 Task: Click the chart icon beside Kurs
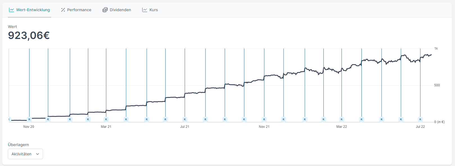pos(145,10)
